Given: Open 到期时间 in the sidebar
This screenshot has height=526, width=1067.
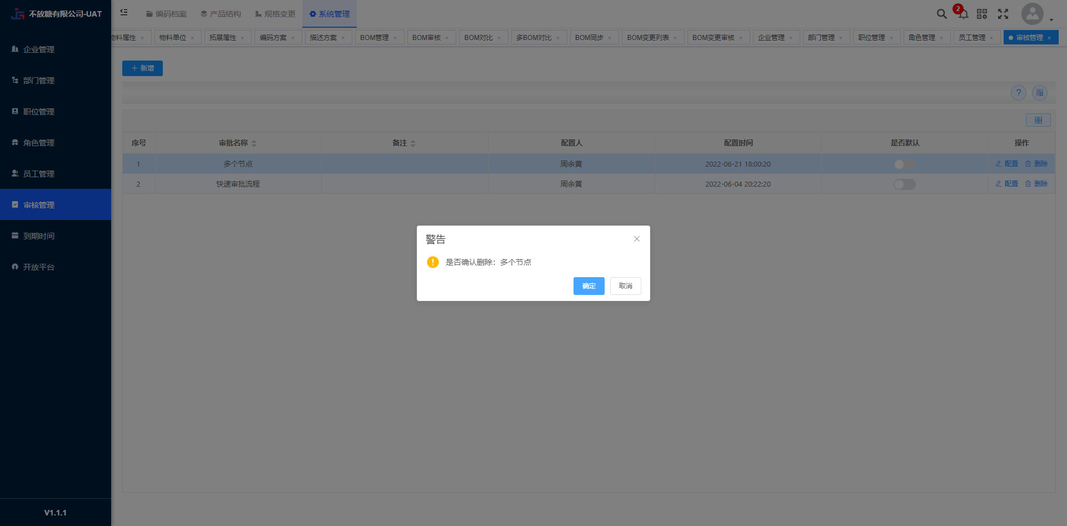Looking at the screenshot, I should pos(56,236).
